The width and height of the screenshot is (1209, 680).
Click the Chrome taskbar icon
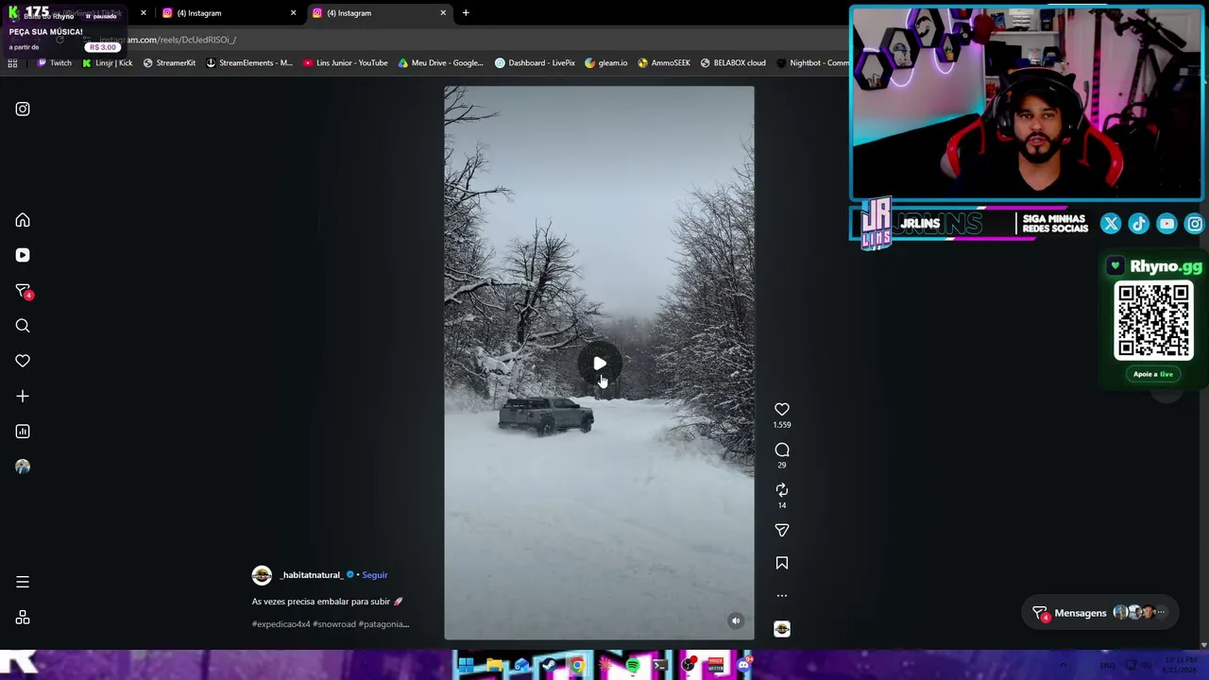click(577, 666)
